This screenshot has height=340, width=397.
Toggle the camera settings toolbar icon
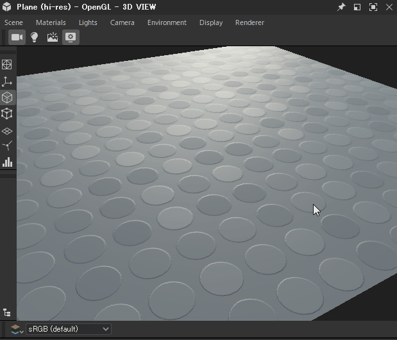coord(17,37)
